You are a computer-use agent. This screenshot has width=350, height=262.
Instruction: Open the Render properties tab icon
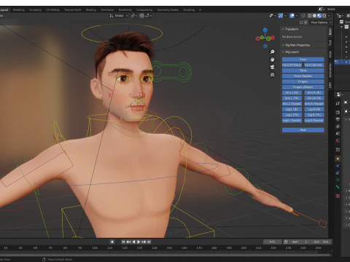tap(338, 112)
